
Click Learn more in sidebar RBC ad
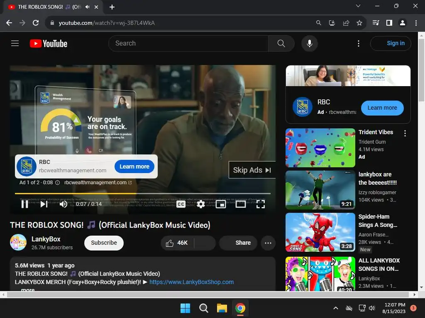pyautogui.click(x=382, y=108)
